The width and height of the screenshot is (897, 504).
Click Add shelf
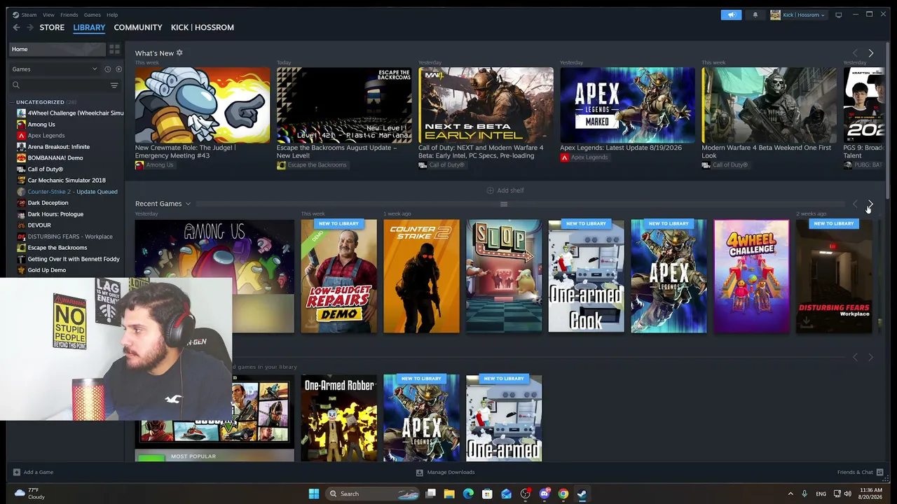505,190
